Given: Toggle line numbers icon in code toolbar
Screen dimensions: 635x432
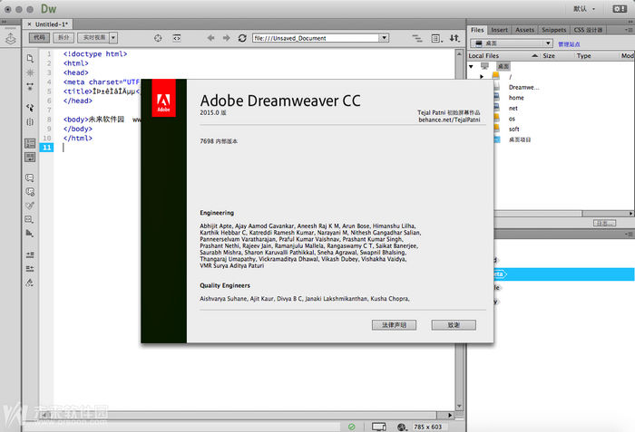Looking at the screenshot, I should coord(30,143).
